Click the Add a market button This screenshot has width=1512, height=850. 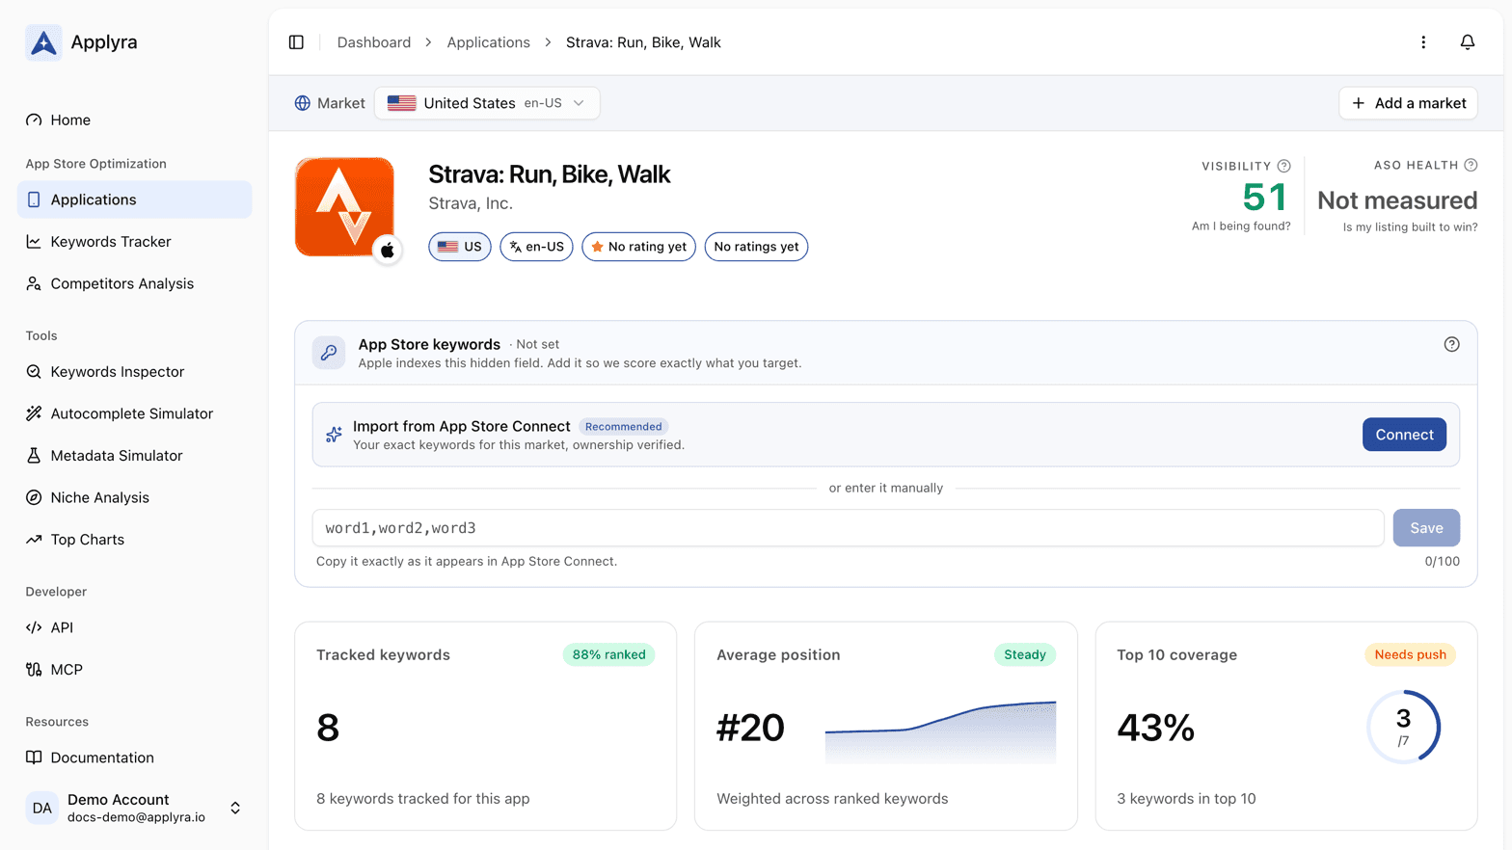tap(1408, 103)
